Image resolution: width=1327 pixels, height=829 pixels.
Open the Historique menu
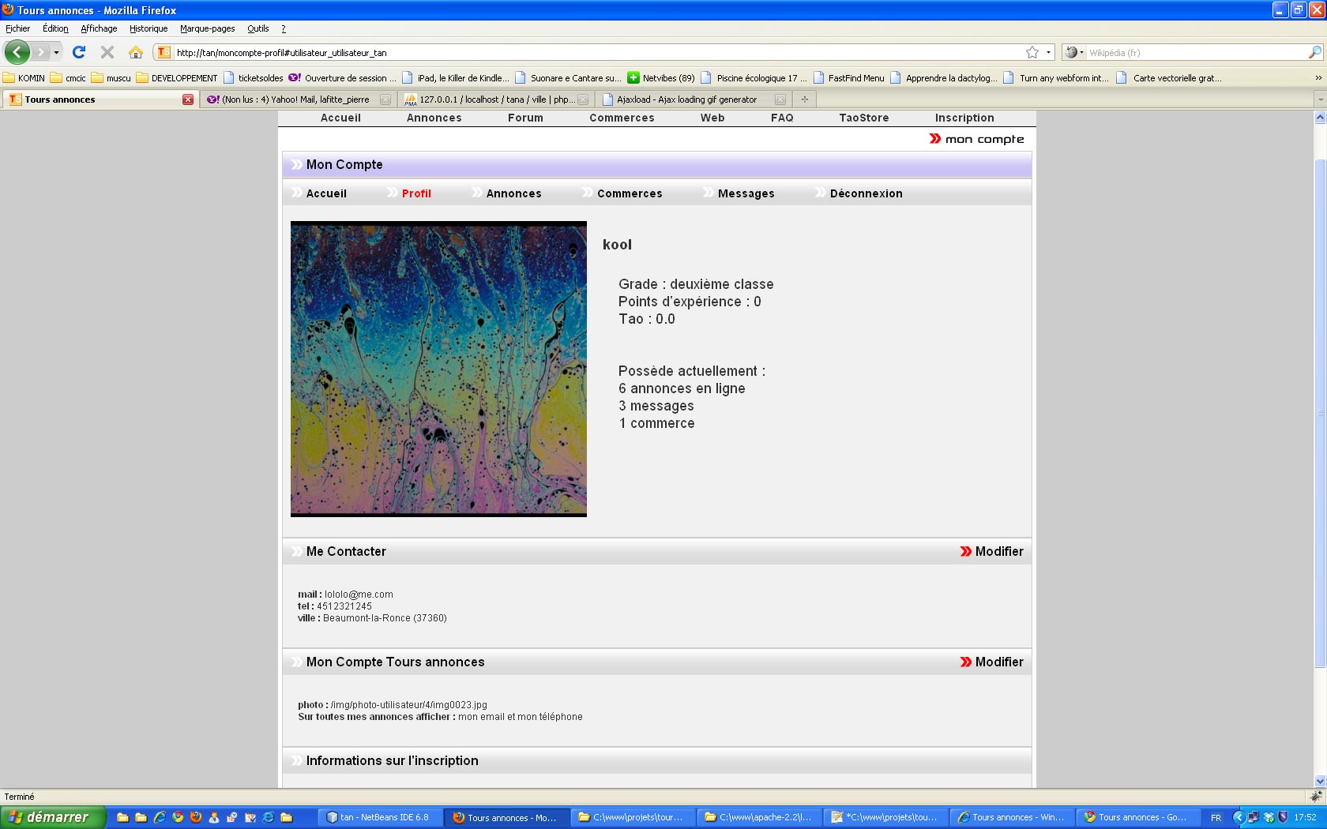click(x=148, y=28)
